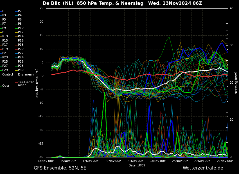Click the 21Nov 00z date tick label
239x174 pixels.
pos(135,161)
